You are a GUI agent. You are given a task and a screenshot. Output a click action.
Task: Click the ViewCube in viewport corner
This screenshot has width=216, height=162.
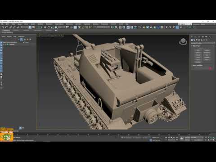click(183, 41)
